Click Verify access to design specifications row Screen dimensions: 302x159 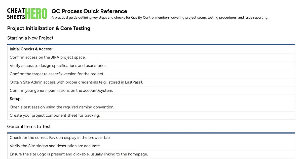tap(151, 66)
